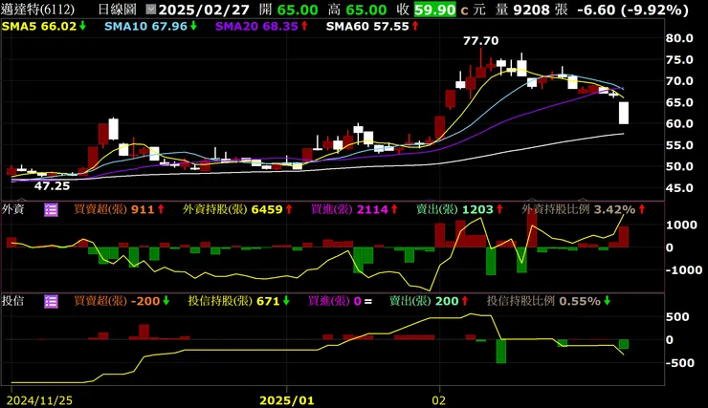This screenshot has width=708, height=408.
Task: Select the SMA10 67.96 indicator label
Action: (145, 26)
